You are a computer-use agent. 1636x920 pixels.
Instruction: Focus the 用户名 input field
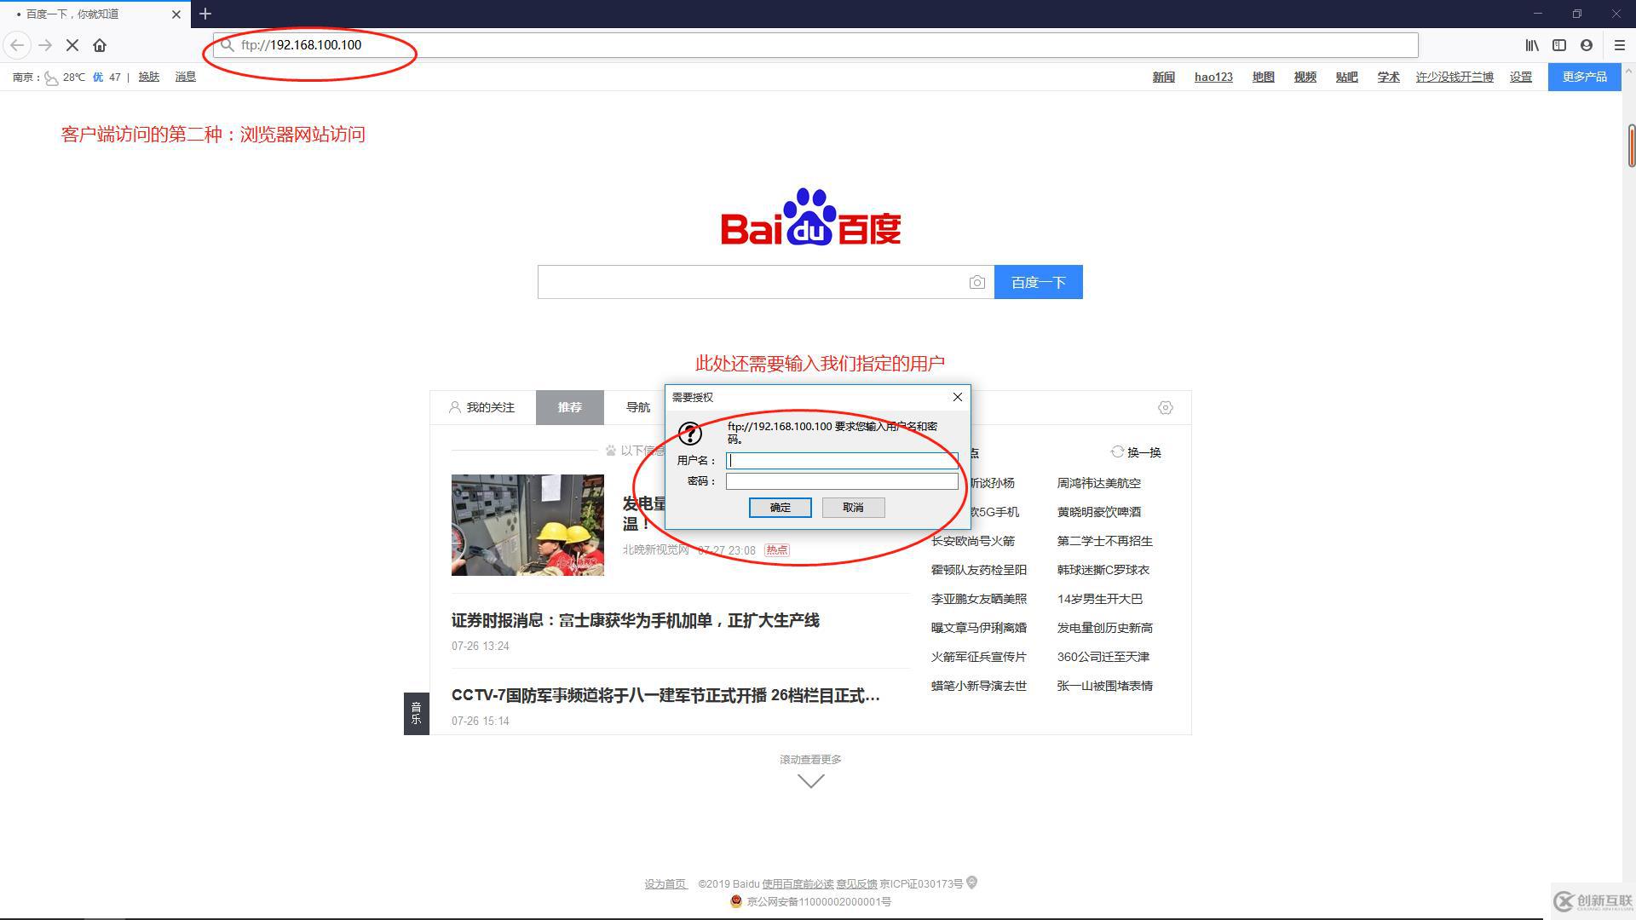click(x=842, y=461)
